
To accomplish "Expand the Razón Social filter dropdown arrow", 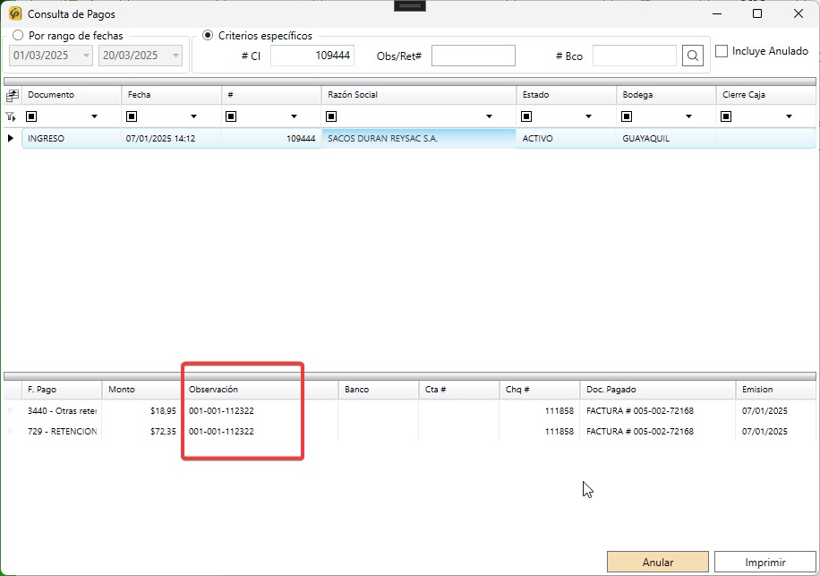I will tap(489, 116).
